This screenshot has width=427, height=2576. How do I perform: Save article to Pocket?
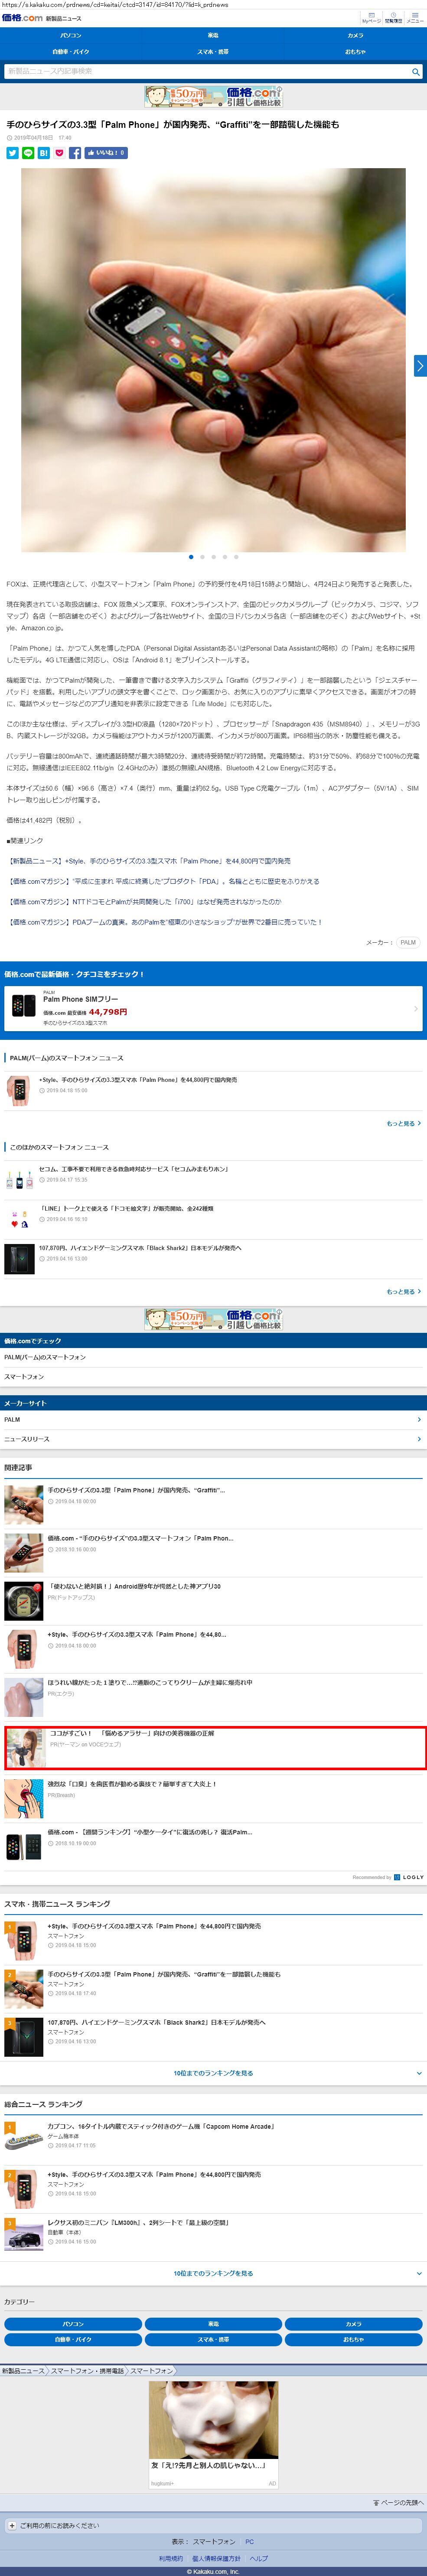(x=59, y=153)
